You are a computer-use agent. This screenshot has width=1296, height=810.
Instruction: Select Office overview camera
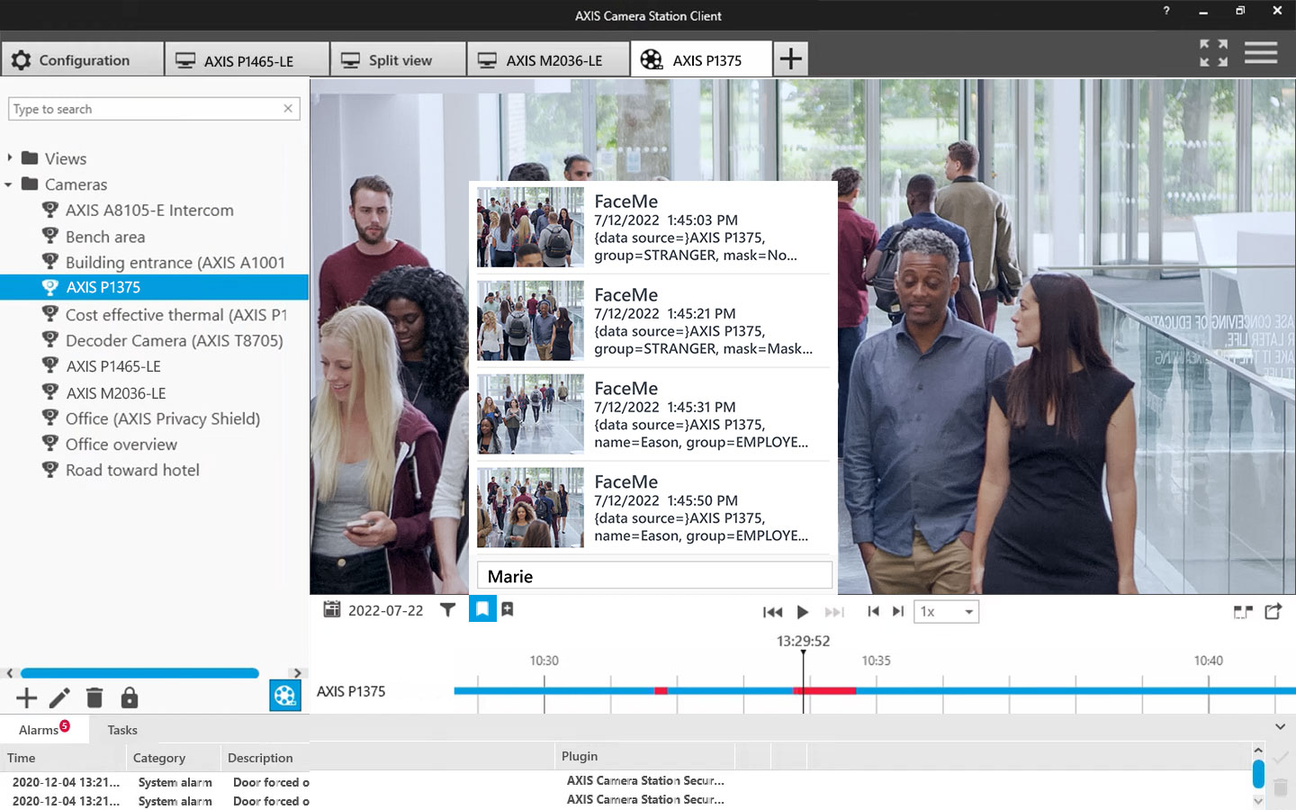coord(121,445)
